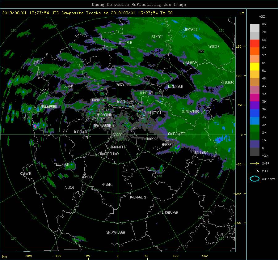This screenshot has height=260, width=278.
Task: Click the dBZ legend heading
Action: click(x=262, y=17)
